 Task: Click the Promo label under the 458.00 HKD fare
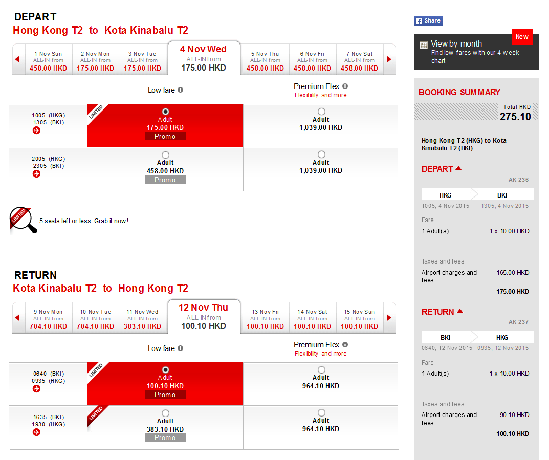165,180
